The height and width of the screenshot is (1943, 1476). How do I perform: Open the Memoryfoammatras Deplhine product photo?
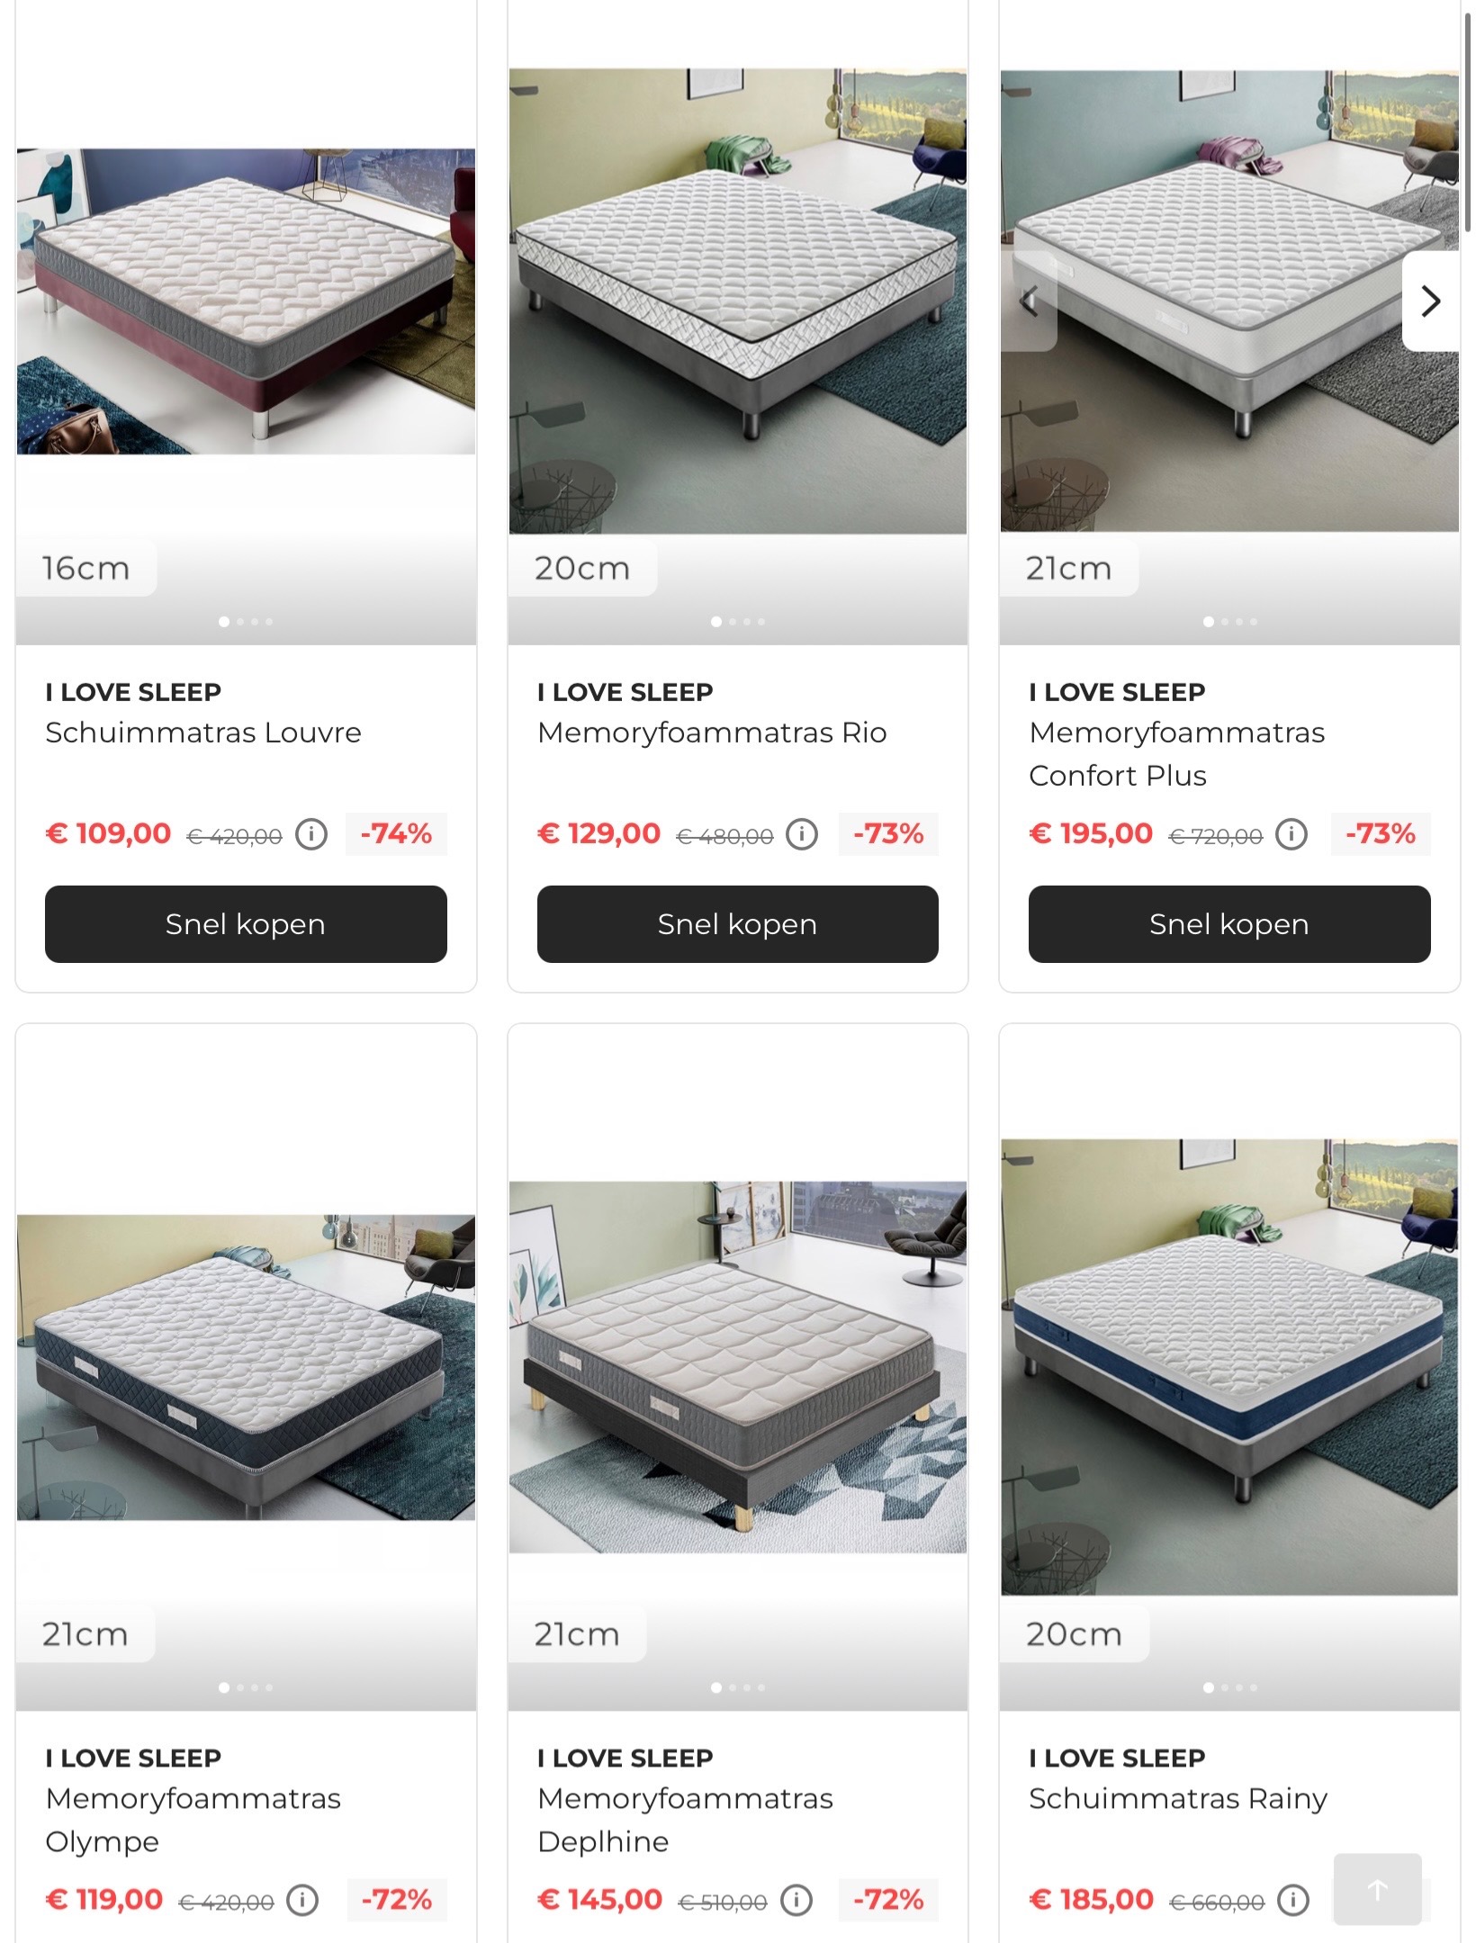click(738, 1367)
